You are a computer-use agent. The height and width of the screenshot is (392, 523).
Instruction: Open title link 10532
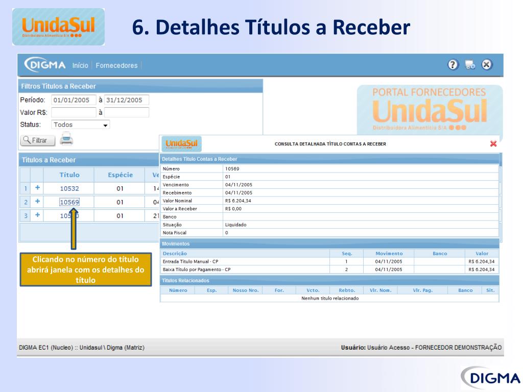tap(69, 188)
